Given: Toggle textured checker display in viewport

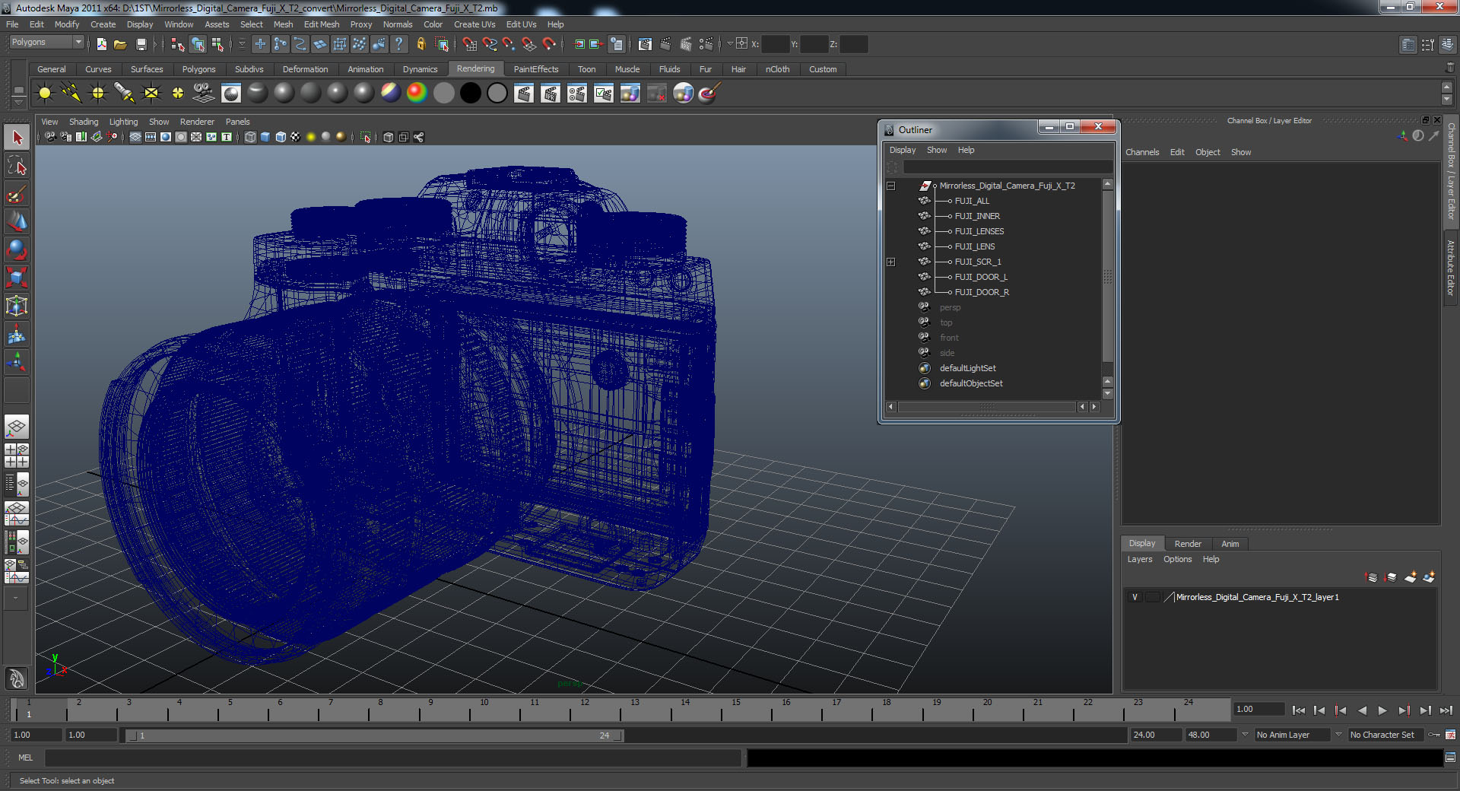Looking at the screenshot, I should 296,137.
